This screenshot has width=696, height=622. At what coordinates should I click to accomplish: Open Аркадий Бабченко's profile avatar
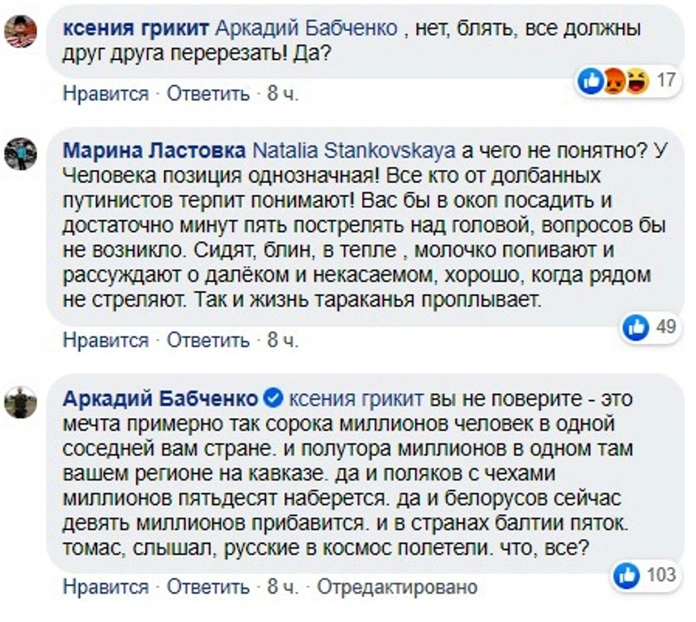20,402
